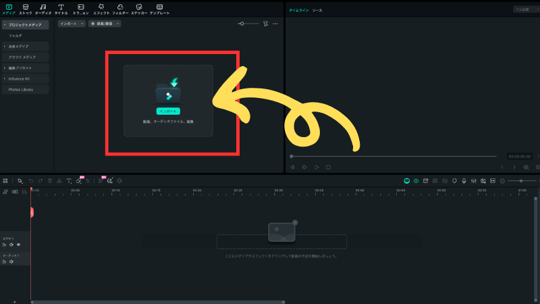Toggle the auto ripple icon
Viewport: 540px width, 304px height.
point(15,192)
